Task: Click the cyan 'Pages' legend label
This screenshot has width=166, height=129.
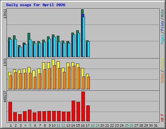Action: [x=162, y=39]
